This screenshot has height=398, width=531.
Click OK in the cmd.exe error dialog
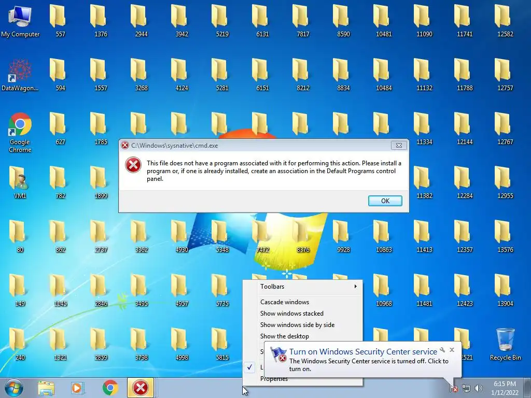(385, 201)
